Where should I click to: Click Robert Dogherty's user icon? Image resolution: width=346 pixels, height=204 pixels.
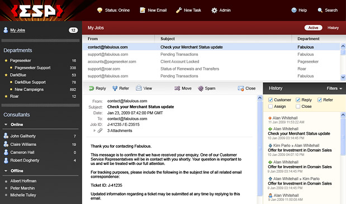[x=6, y=160]
